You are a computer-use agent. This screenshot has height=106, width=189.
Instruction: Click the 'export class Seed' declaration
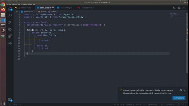click(x=35, y=22)
